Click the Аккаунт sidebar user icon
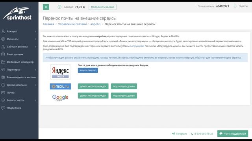The width and height of the screenshot is (252, 141). pyautogui.click(x=3, y=31)
